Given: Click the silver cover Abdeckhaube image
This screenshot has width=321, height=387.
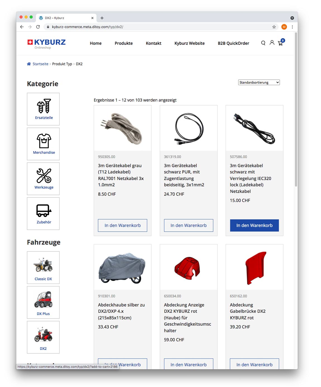Looking at the screenshot, I should pyautogui.click(x=122, y=267).
